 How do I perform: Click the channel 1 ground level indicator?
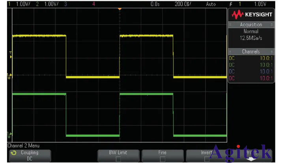click(10, 75)
